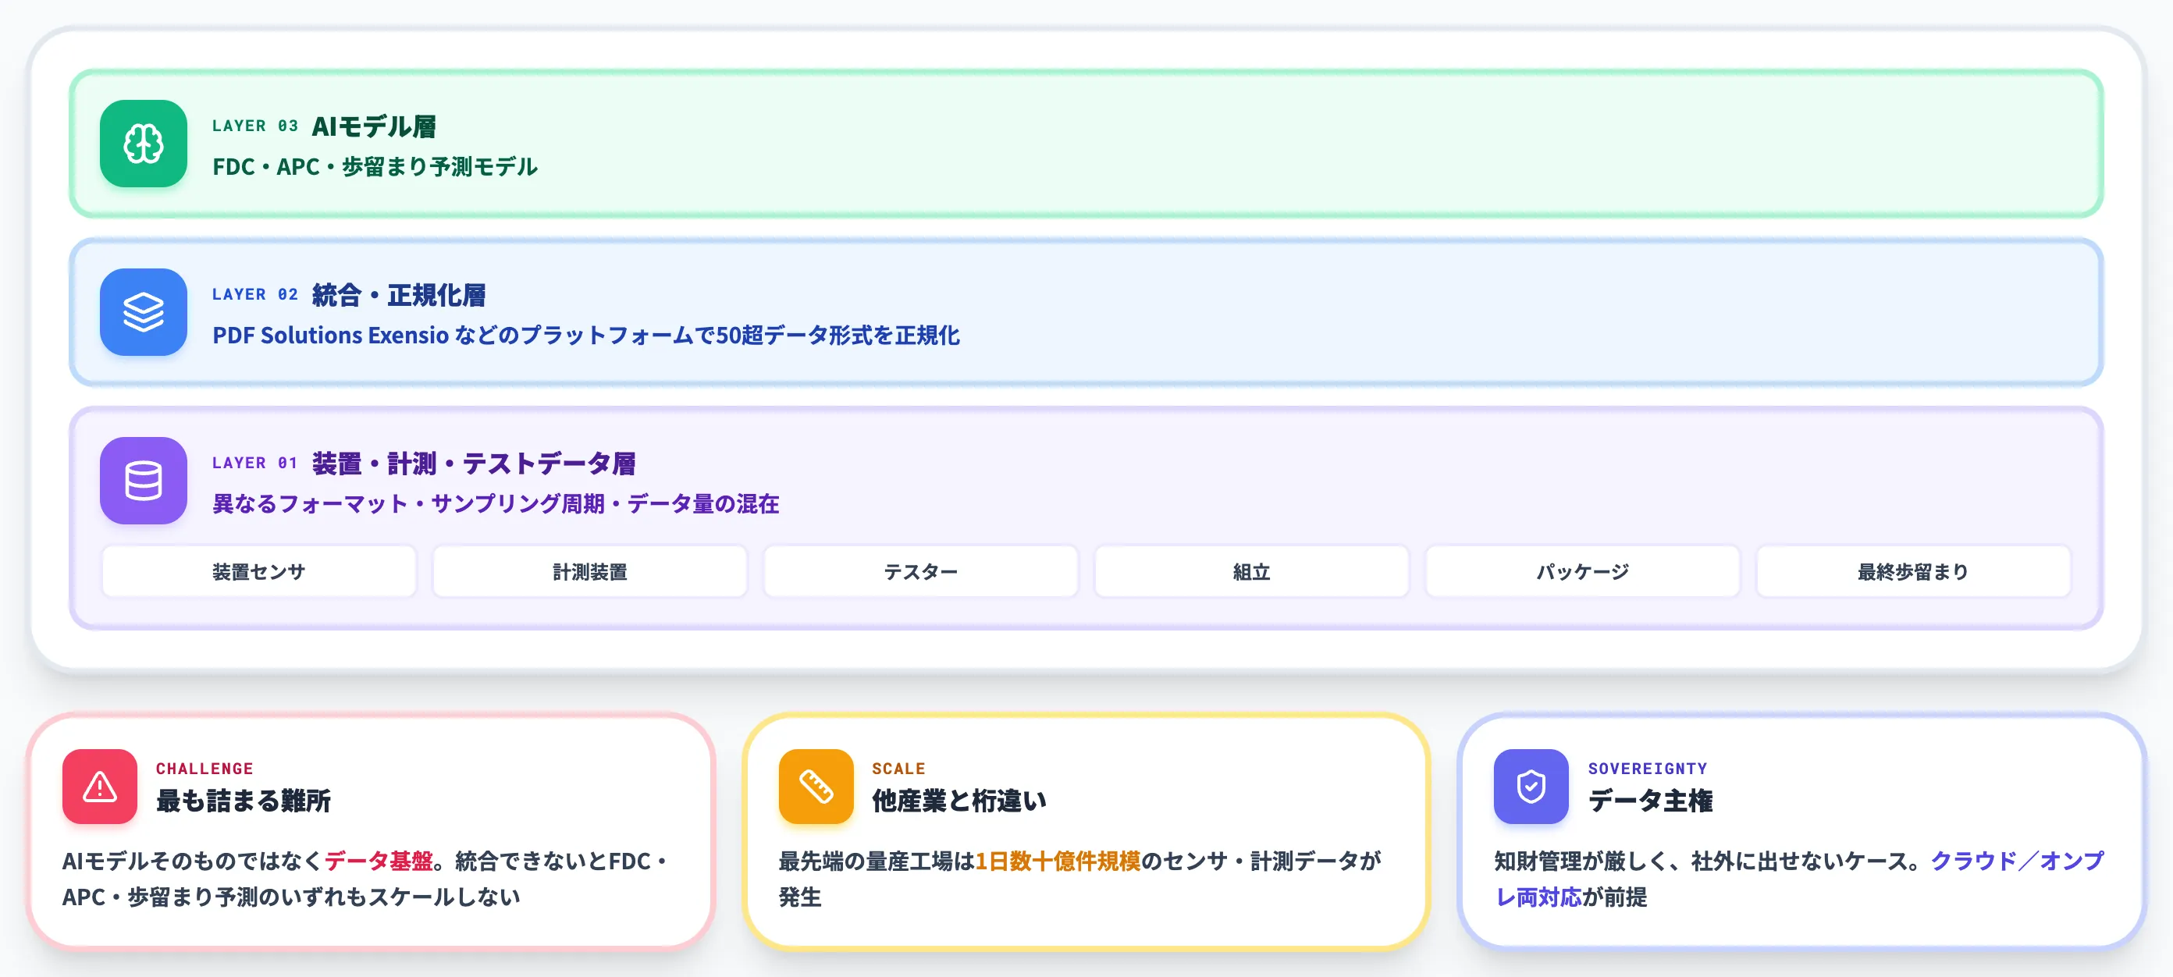2173x977 pixels.
Task: Click the SOVEREIGNTY label
Action: [1648, 769]
